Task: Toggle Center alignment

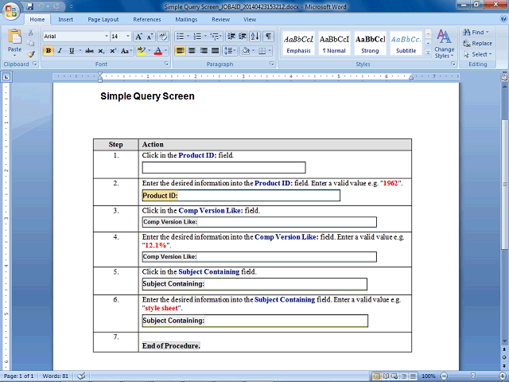Action: click(x=192, y=51)
